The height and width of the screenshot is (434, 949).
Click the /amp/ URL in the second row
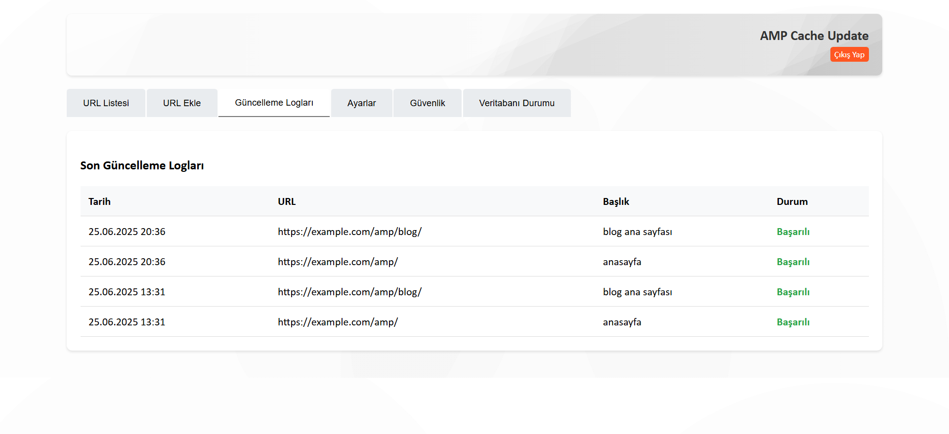pyautogui.click(x=338, y=262)
